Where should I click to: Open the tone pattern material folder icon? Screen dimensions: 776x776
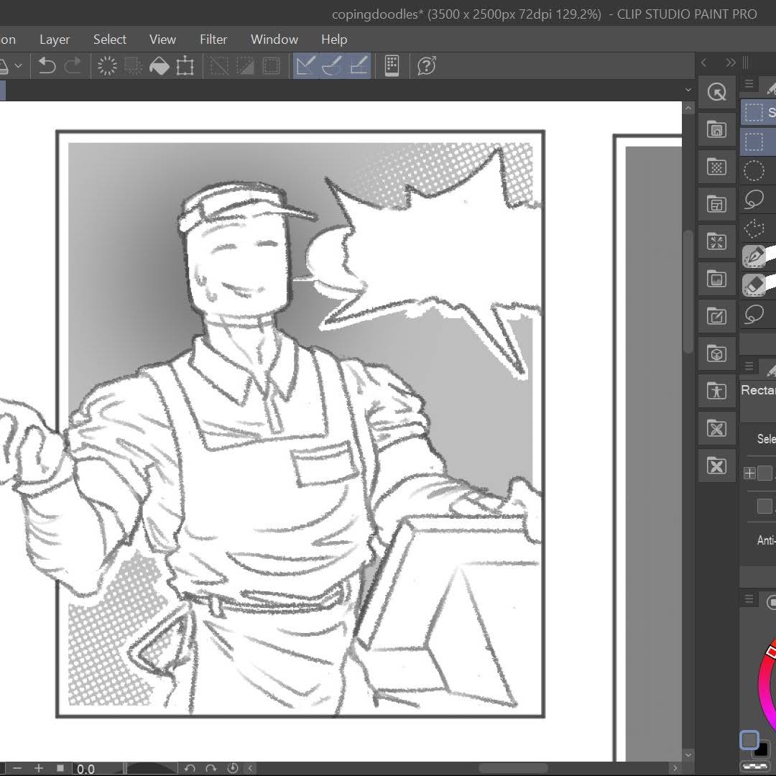[716, 167]
